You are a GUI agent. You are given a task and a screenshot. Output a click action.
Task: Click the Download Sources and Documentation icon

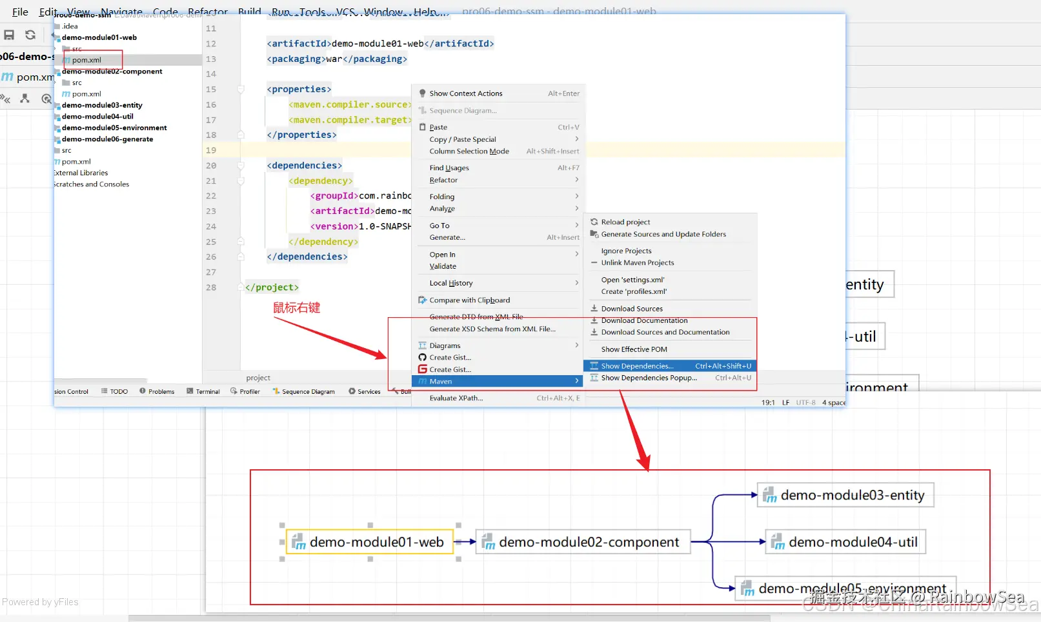(x=594, y=333)
